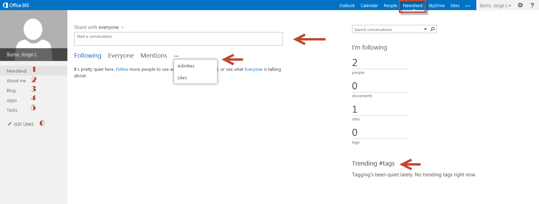539x204 pixels.
Task: Open the top navigation ellipsis menu
Action: point(468,6)
